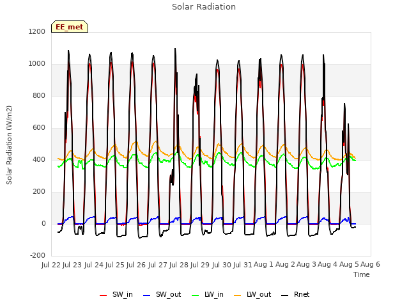Screen dimensions: 409x307
Task: Click the x-axis date label Aug 5
Action: coord(349,265)
